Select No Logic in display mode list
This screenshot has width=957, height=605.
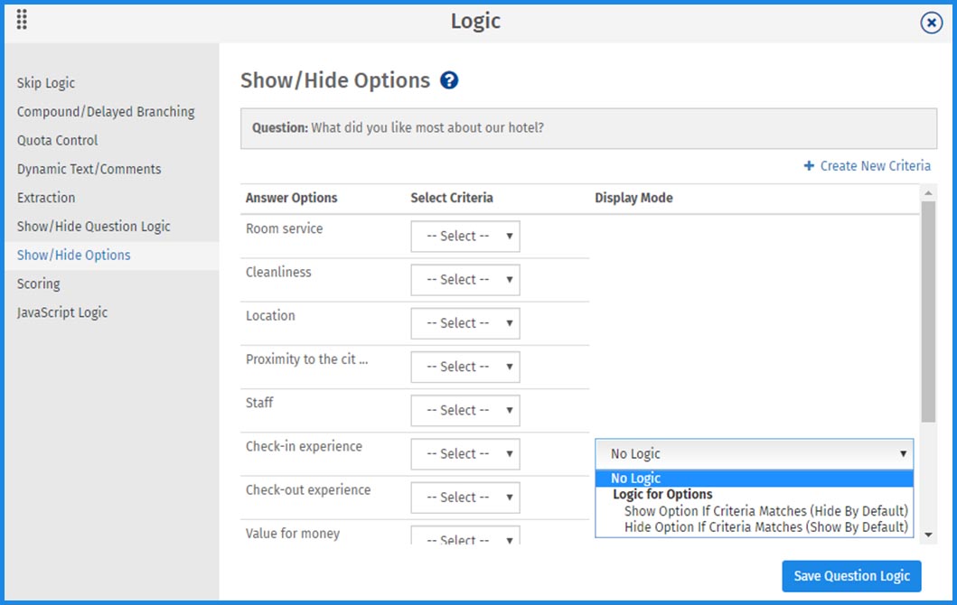[636, 479]
